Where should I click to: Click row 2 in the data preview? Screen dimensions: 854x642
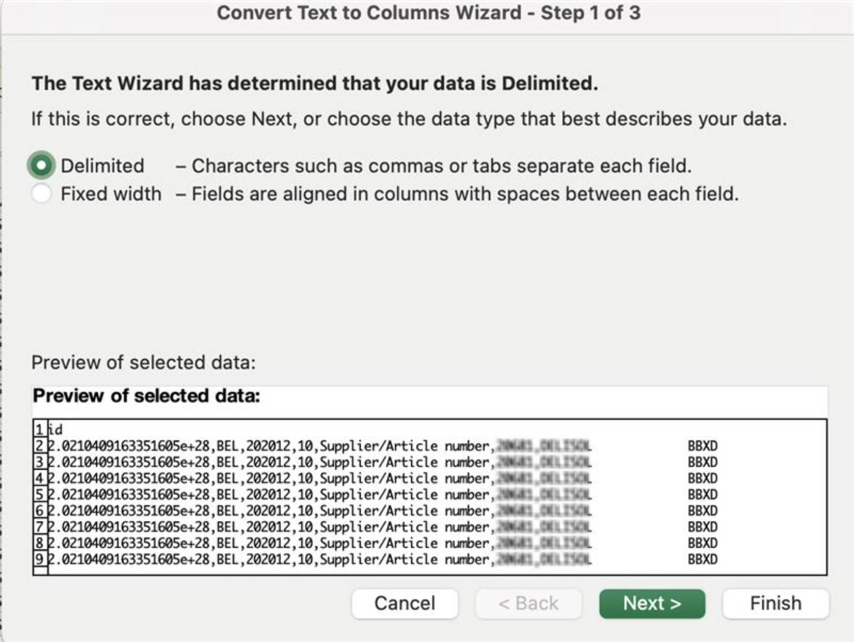(209, 445)
